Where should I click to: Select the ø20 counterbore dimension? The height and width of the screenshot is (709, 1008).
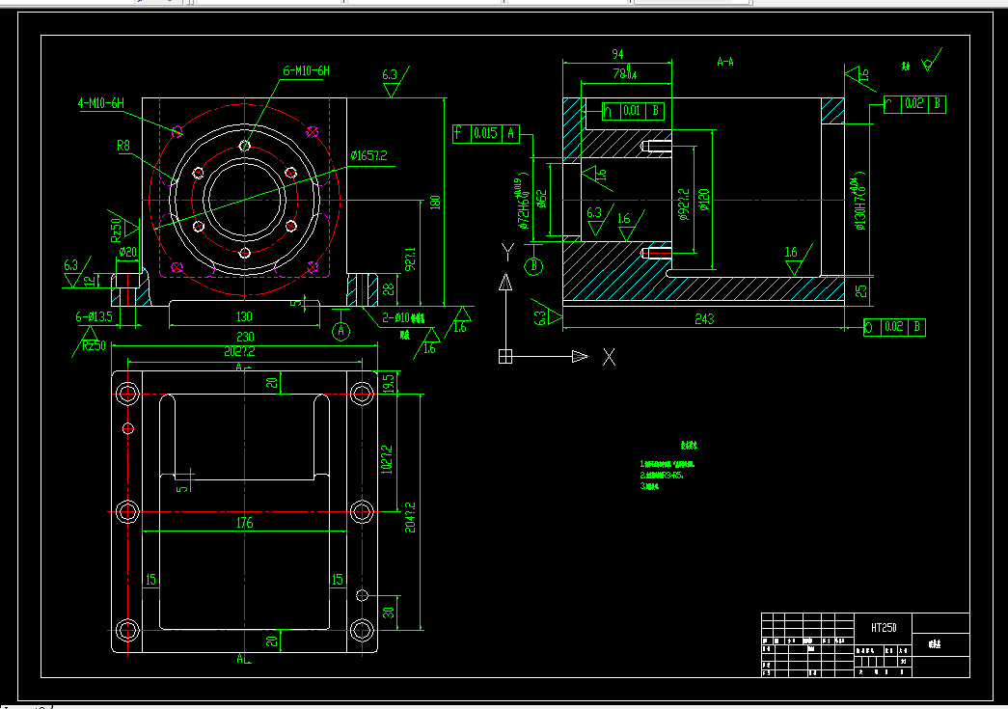128,252
